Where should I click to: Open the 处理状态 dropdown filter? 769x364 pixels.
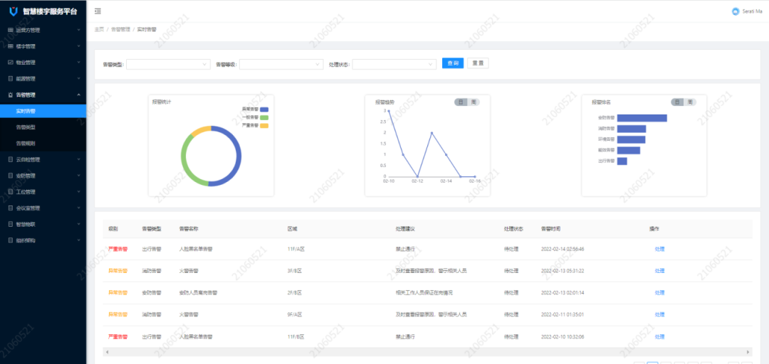394,64
